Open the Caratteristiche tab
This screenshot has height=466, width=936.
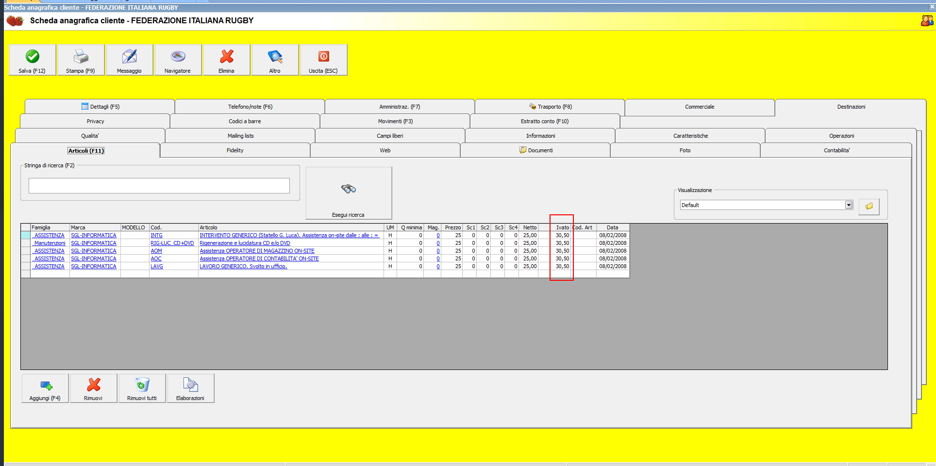[690, 136]
